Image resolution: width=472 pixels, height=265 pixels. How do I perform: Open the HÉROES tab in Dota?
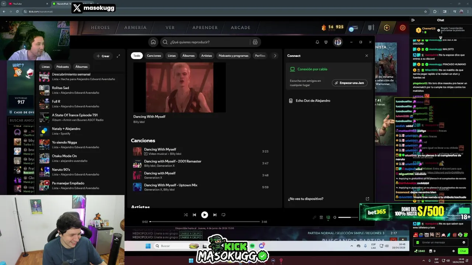point(100,28)
